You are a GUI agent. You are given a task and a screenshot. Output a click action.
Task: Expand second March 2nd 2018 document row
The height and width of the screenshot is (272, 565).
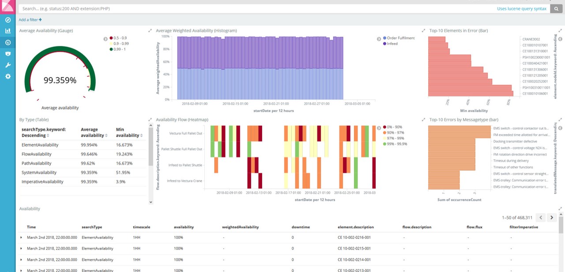pos(21,248)
